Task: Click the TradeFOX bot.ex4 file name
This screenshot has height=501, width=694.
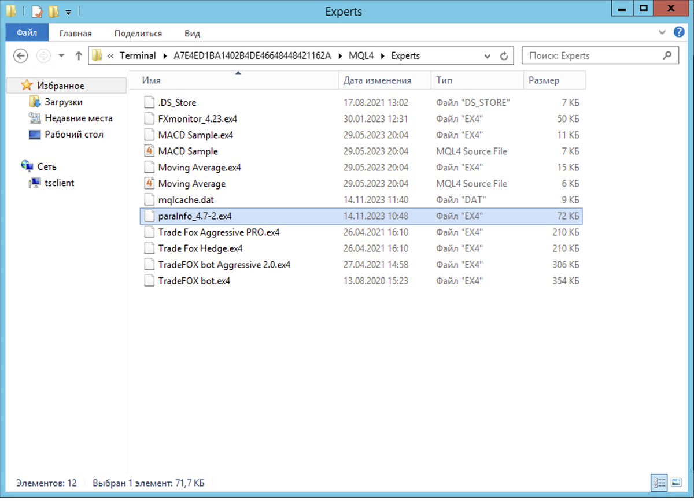Action: point(194,281)
